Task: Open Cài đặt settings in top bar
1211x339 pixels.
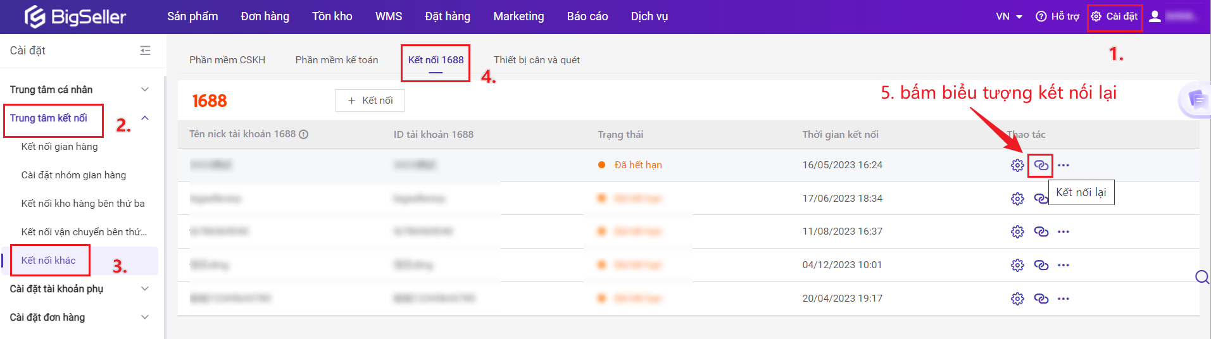Action: pos(1114,16)
